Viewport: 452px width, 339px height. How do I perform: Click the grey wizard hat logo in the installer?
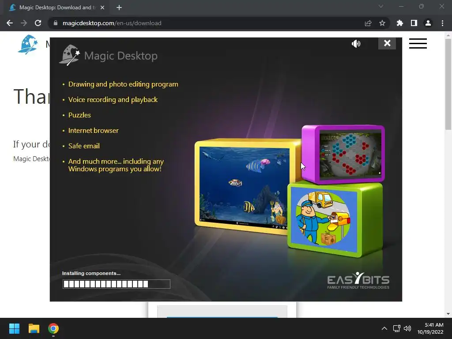69,55
